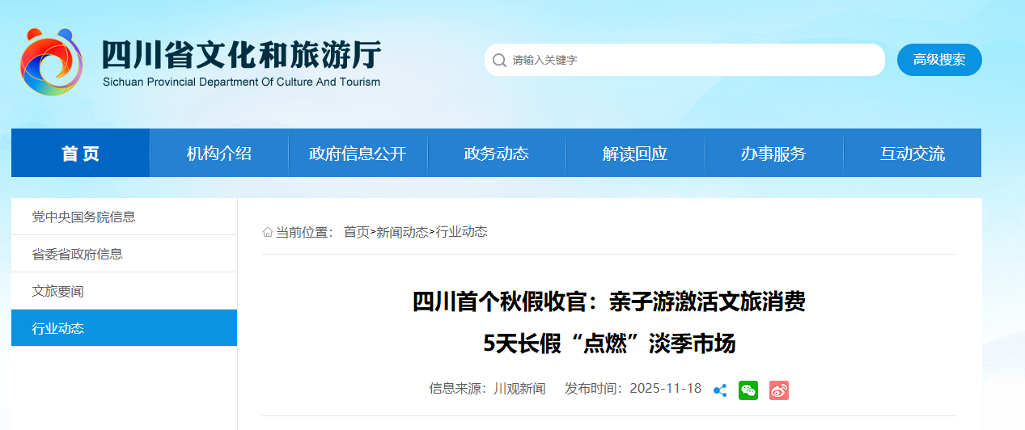Click the Sichuan Culture and Tourism logo
This screenshot has width=1025, height=430.
point(51,61)
